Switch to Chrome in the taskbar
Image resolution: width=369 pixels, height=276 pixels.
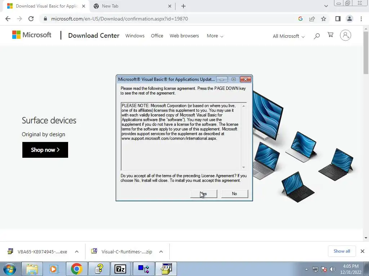point(76,269)
